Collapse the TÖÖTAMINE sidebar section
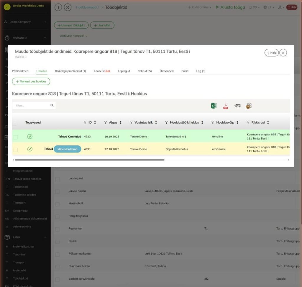The image size is (302, 287). click(25, 38)
